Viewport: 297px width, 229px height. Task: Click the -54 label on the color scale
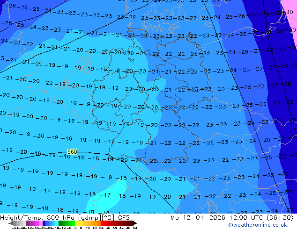(15, 228)
